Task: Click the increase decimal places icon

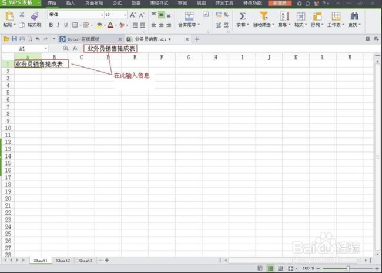Action: [219, 25]
